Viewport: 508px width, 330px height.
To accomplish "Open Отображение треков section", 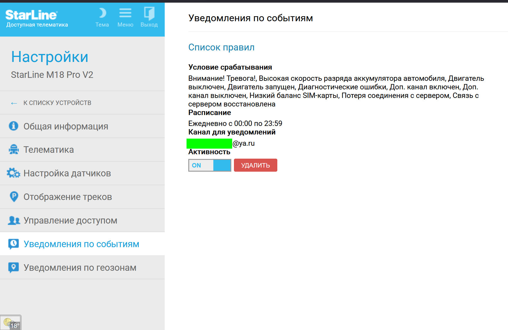I will tap(82, 197).
